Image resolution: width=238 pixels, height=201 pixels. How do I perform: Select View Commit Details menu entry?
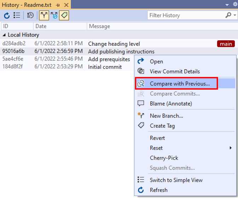(x=175, y=71)
